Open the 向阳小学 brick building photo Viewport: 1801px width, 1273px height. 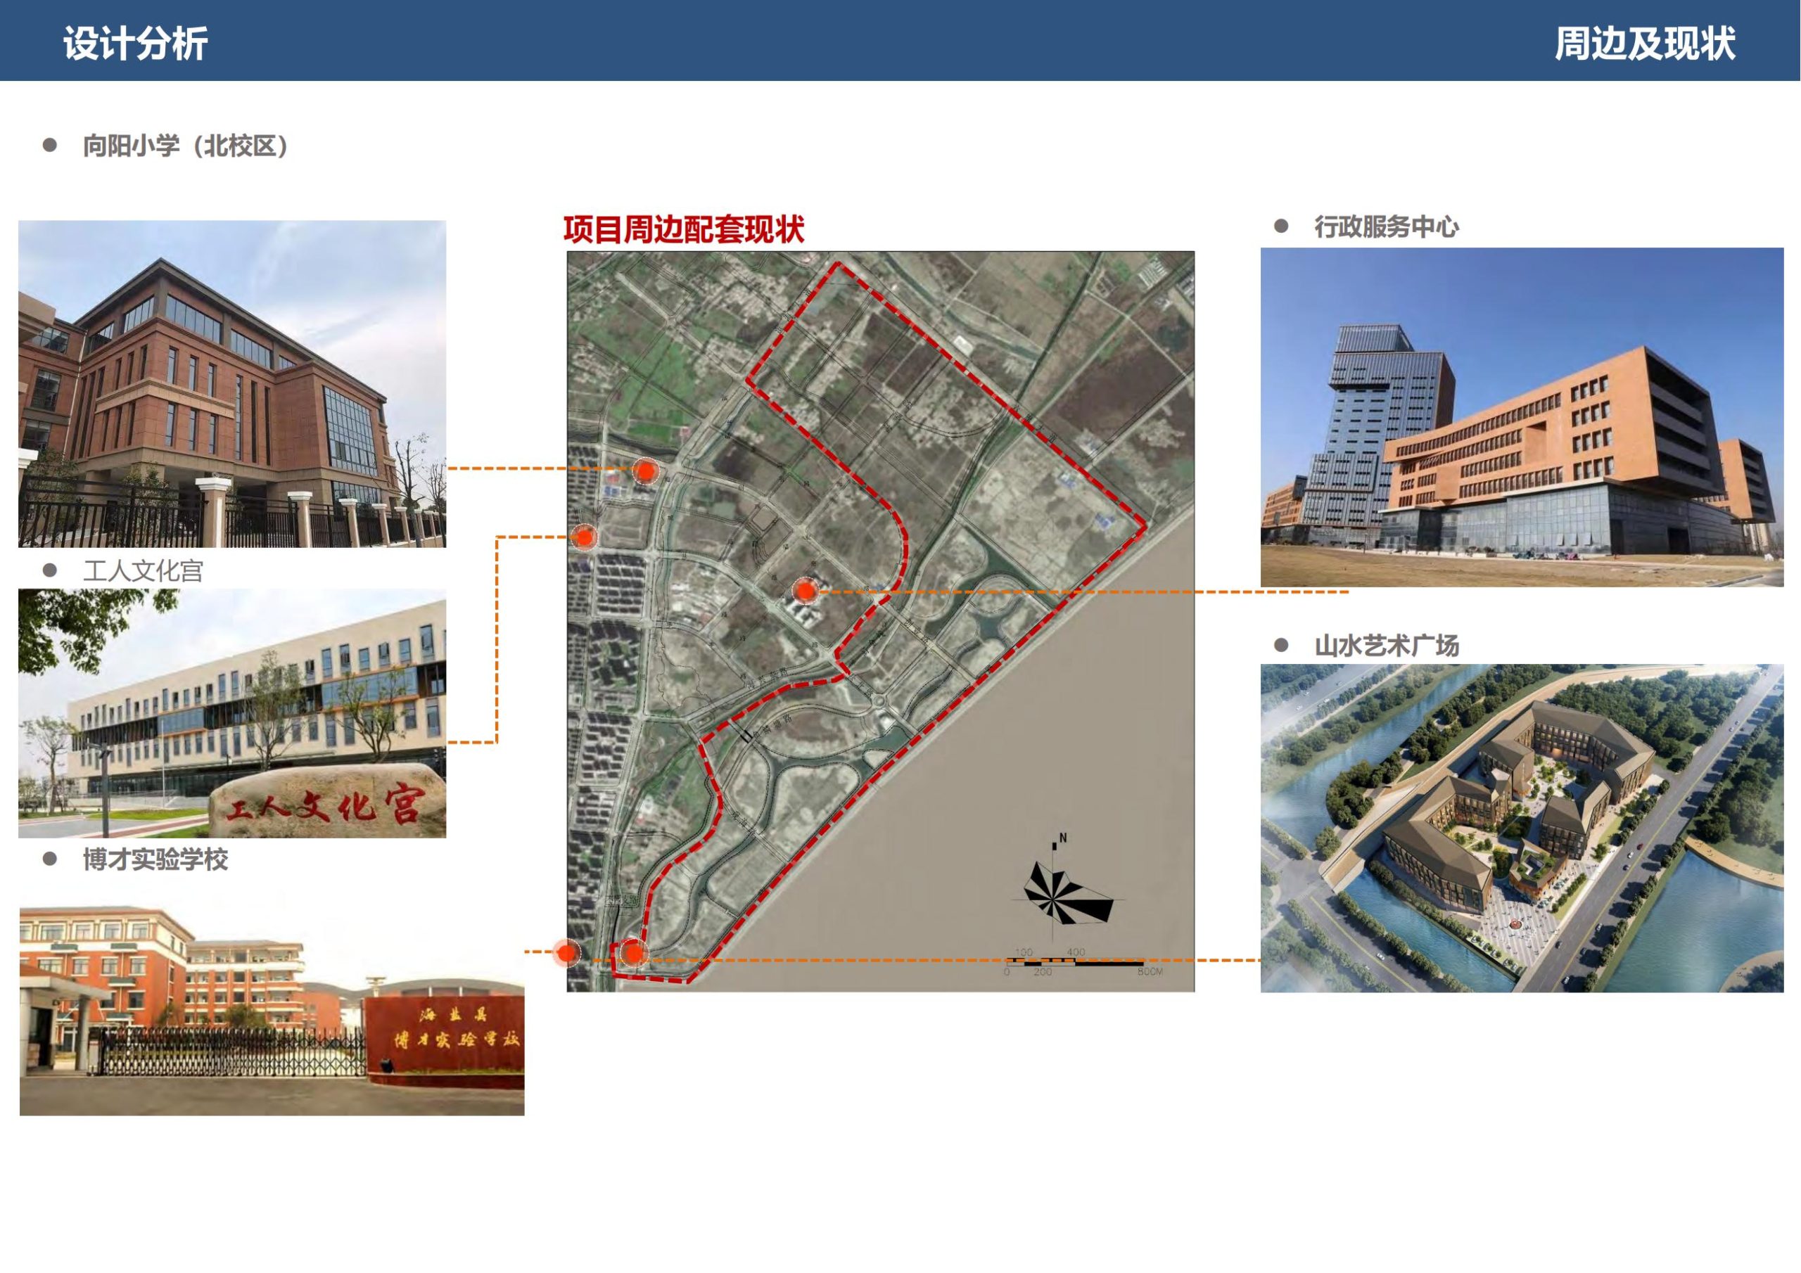point(232,383)
